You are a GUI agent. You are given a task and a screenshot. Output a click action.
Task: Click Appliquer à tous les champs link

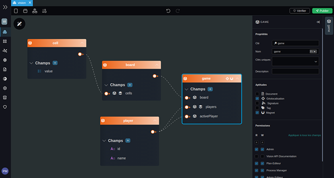click(304, 135)
